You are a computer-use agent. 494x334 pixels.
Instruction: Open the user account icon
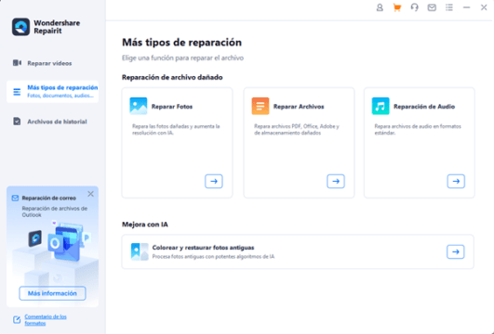[380, 7]
